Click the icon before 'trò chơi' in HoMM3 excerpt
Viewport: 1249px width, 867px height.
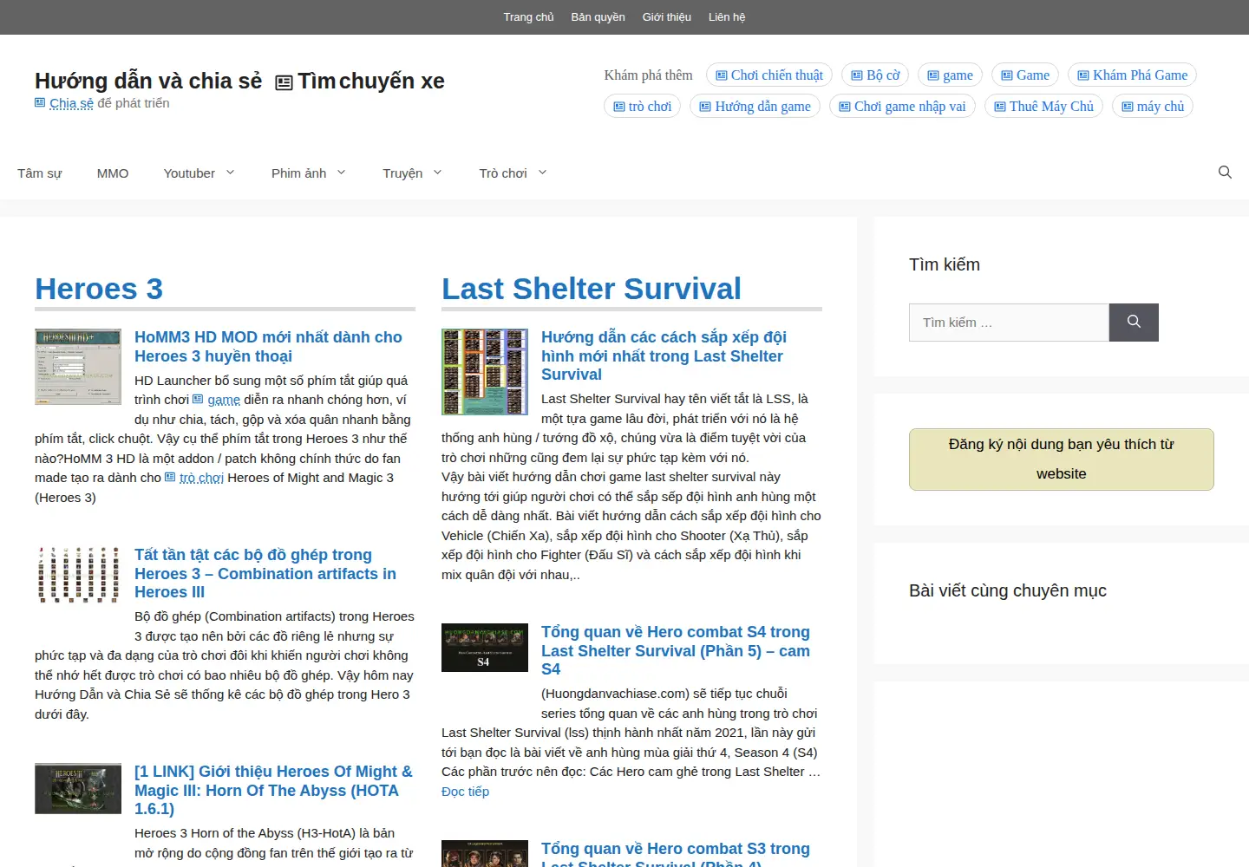coord(170,478)
